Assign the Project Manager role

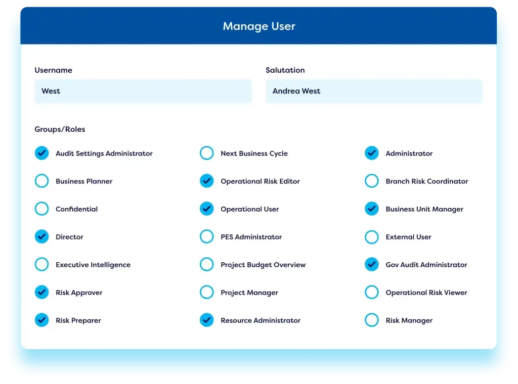pos(206,292)
